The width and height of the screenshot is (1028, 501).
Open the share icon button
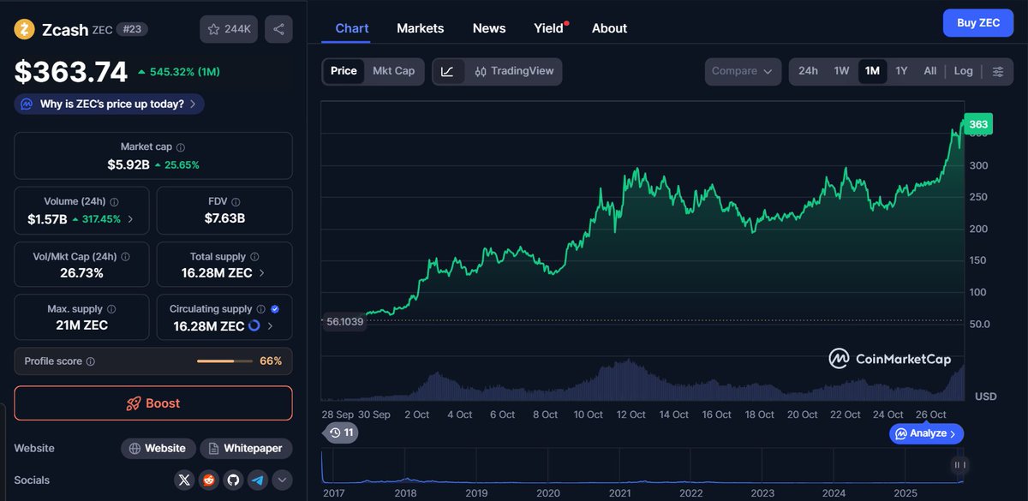(278, 29)
